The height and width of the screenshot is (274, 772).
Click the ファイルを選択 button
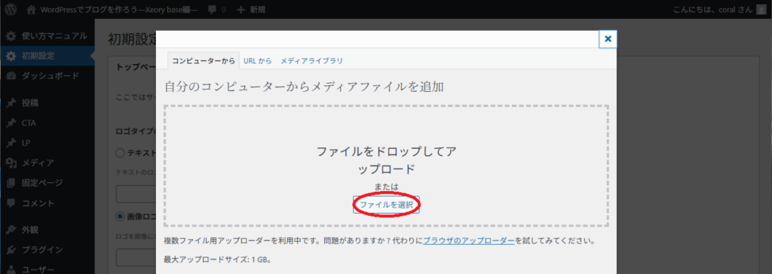[x=387, y=205]
